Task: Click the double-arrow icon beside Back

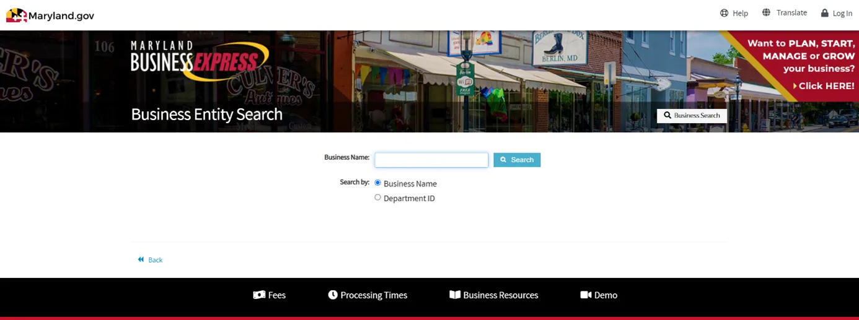Action: point(141,260)
